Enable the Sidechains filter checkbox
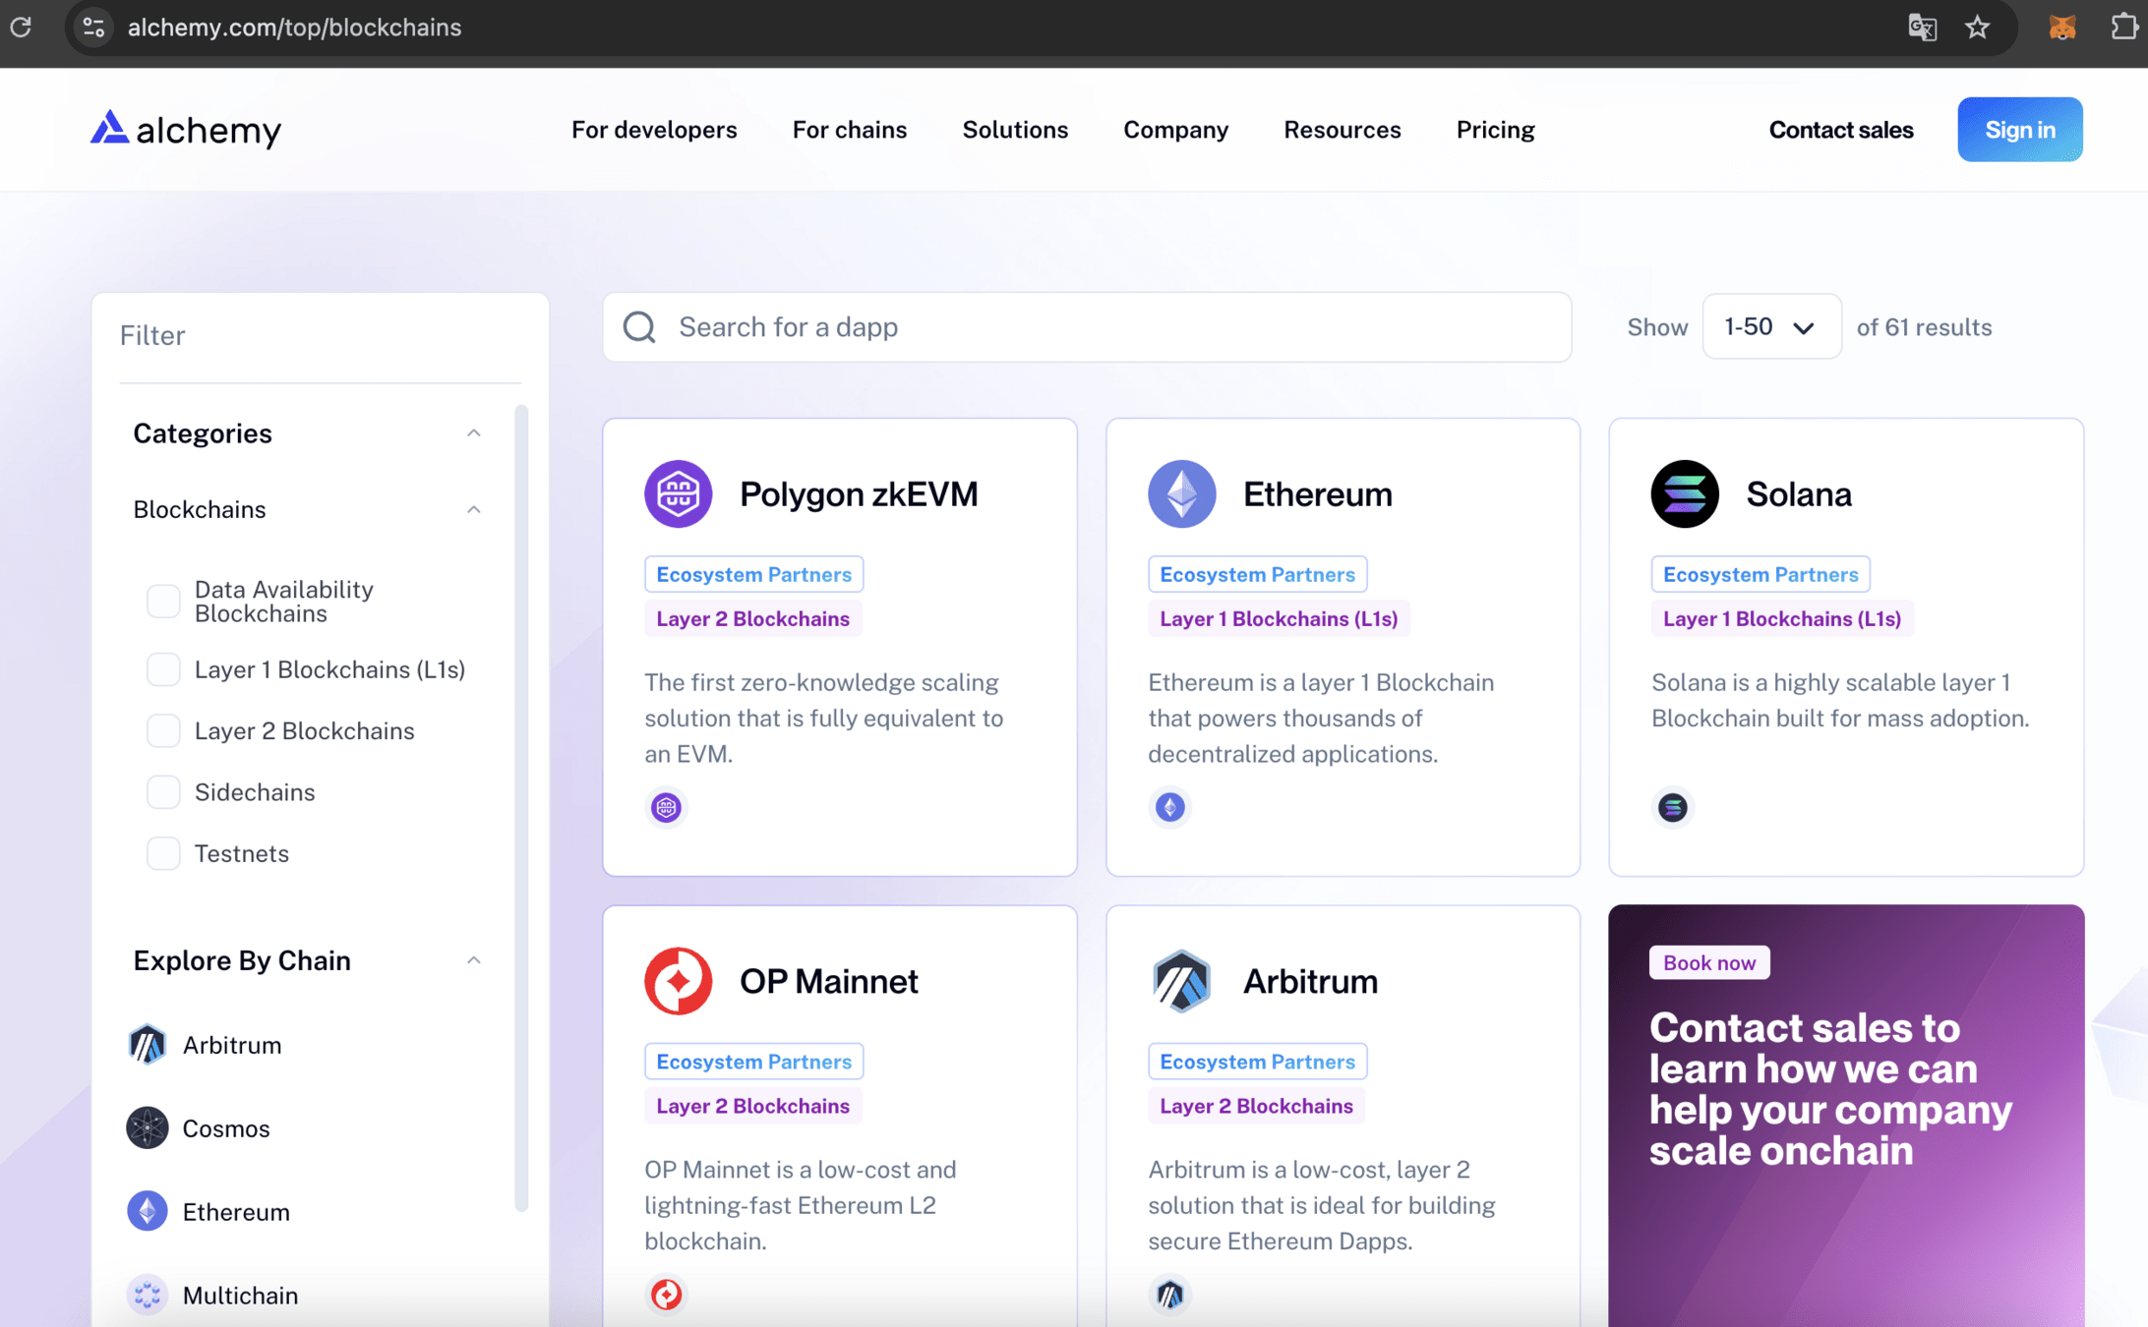Image resolution: width=2148 pixels, height=1327 pixels. point(163,792)
